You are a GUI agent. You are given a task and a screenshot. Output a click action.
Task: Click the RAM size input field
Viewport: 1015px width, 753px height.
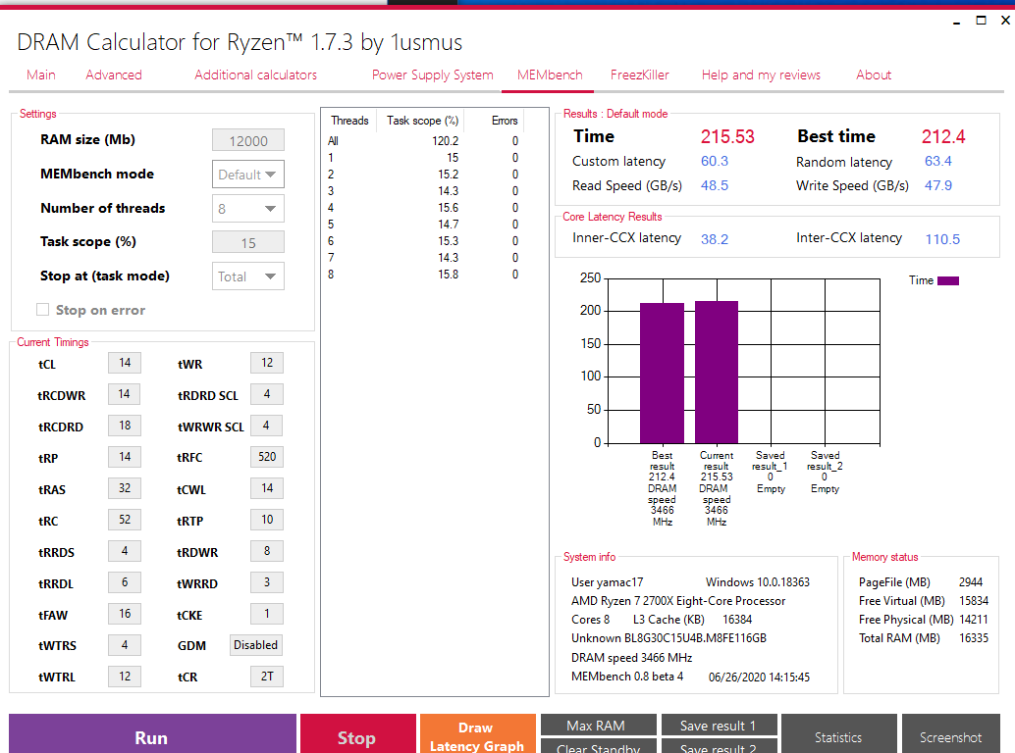(x=248, y=141)
